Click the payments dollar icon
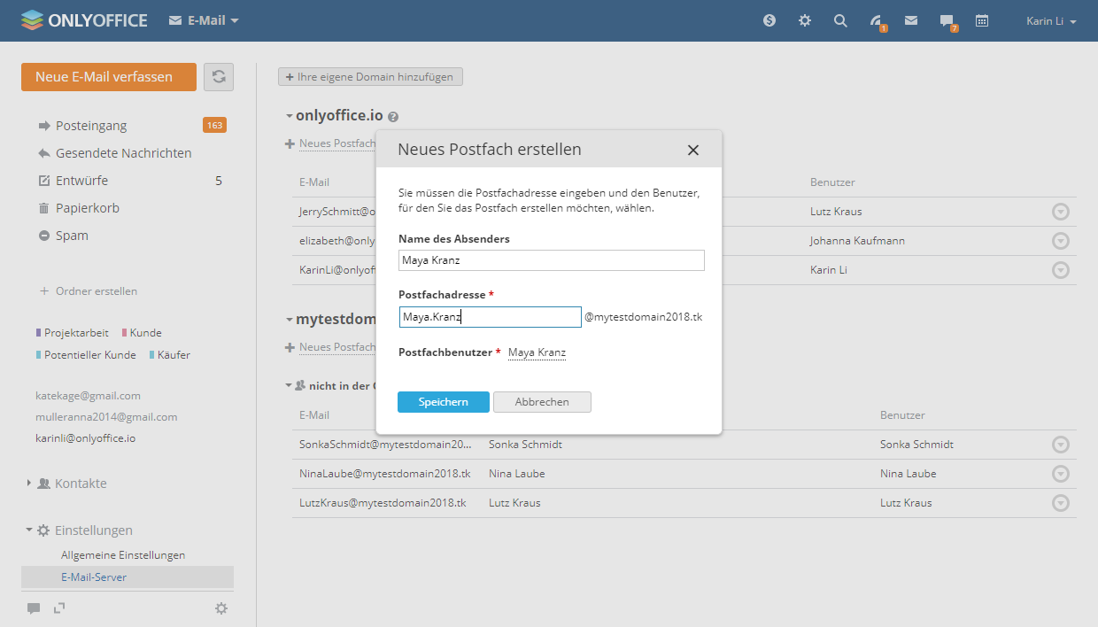The height and width of the screenshot is (627, 1098). pos(769,20)
